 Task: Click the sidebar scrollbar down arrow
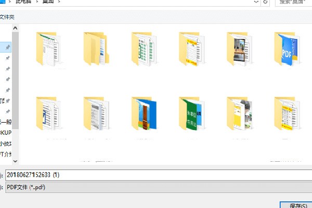pos(15,161)
